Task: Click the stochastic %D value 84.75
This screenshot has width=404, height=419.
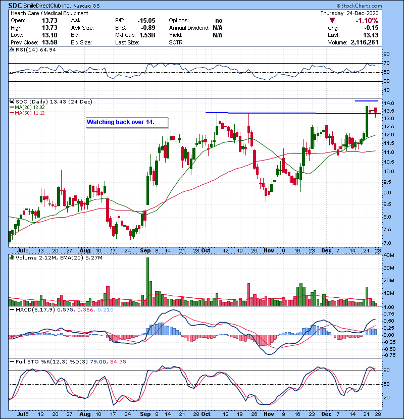Action: click(x=118, y=362)
